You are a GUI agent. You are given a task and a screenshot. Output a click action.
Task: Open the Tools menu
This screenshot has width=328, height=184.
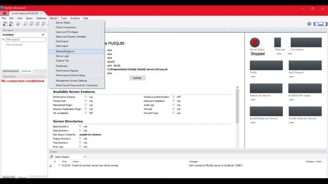coord(64,18)
